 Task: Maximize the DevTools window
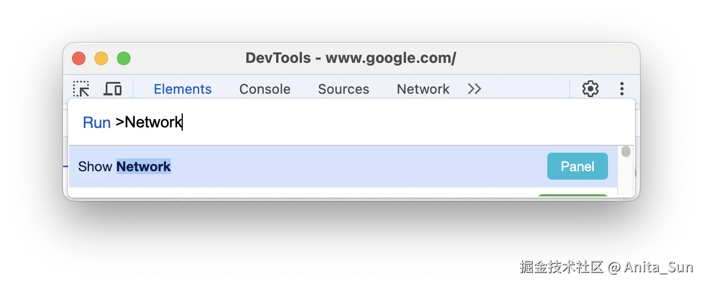(x=124, y=58)
